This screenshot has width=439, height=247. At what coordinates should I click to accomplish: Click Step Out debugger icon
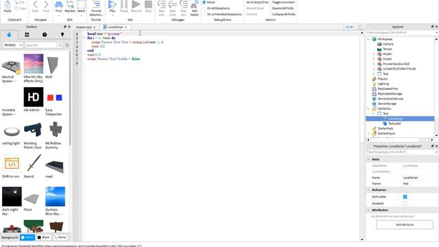click(x=183, y=8)
